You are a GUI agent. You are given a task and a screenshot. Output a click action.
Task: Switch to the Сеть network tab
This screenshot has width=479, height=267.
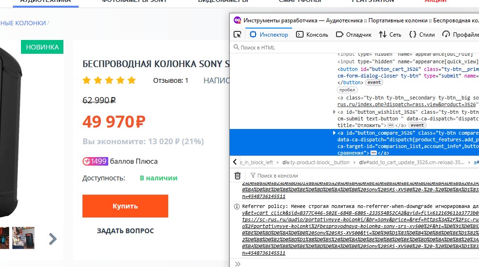[390, 34]
